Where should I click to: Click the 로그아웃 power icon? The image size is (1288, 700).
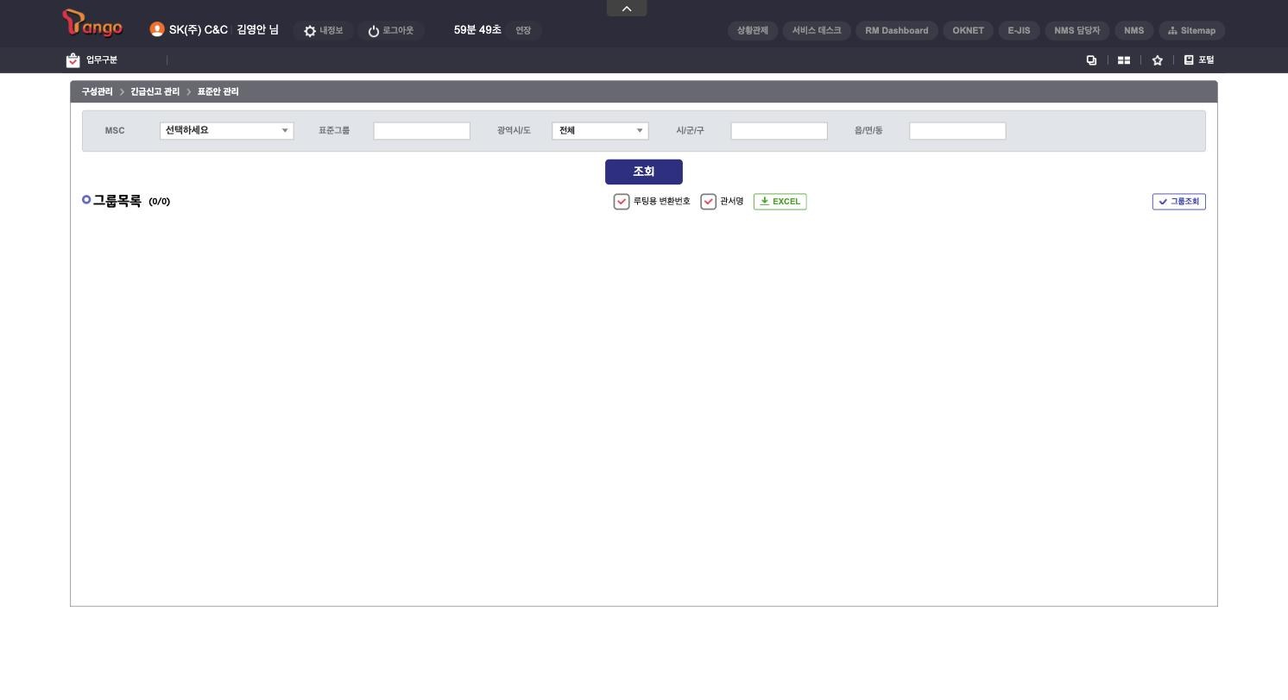(x=374, y=31)
